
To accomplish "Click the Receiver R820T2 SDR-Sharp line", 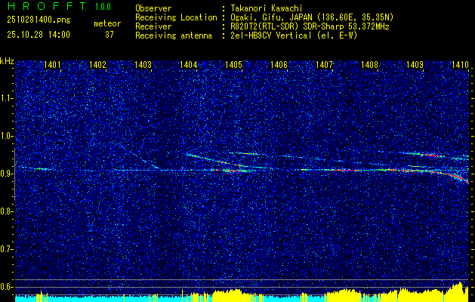I will (310, 26).
